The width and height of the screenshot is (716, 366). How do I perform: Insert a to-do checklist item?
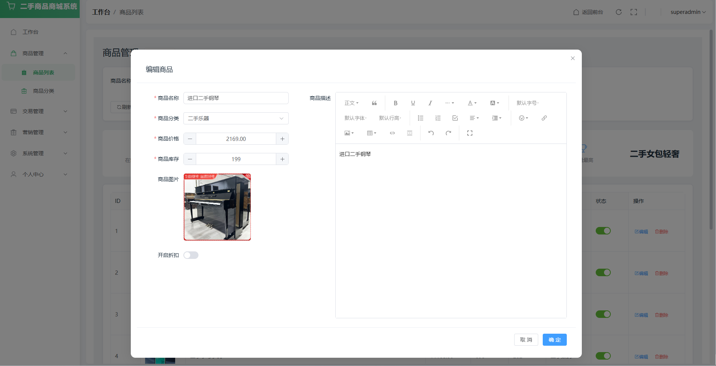455,118
